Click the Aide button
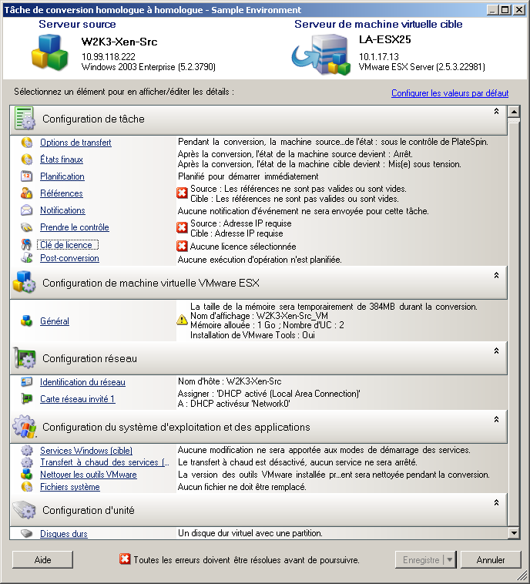This screenshot has width=530, height=584. click(42, 560)
